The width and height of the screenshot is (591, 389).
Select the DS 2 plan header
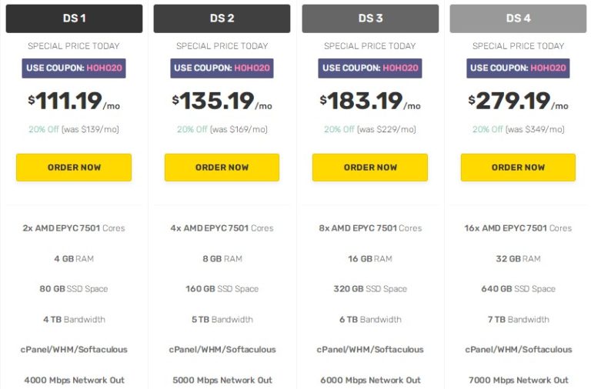pos(222,18)
